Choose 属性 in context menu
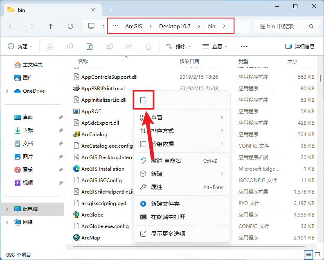This screenshot has height=260, width=324. [x=182, y=187]
